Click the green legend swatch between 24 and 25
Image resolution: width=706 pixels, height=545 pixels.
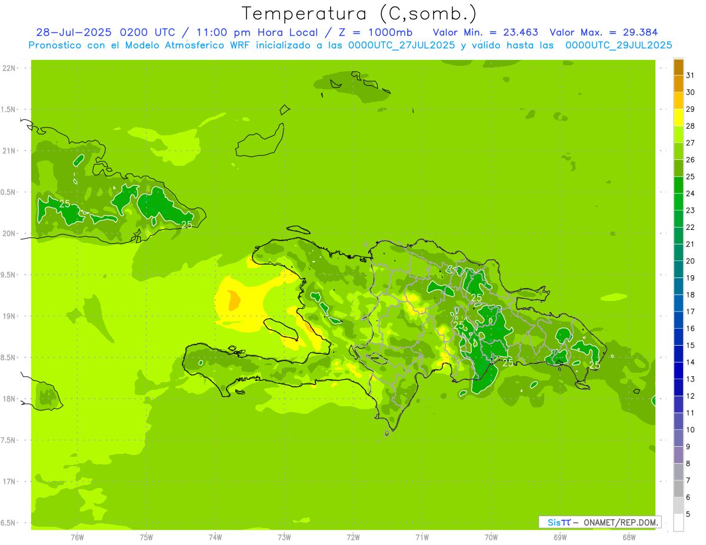click(x=678, y=185)
